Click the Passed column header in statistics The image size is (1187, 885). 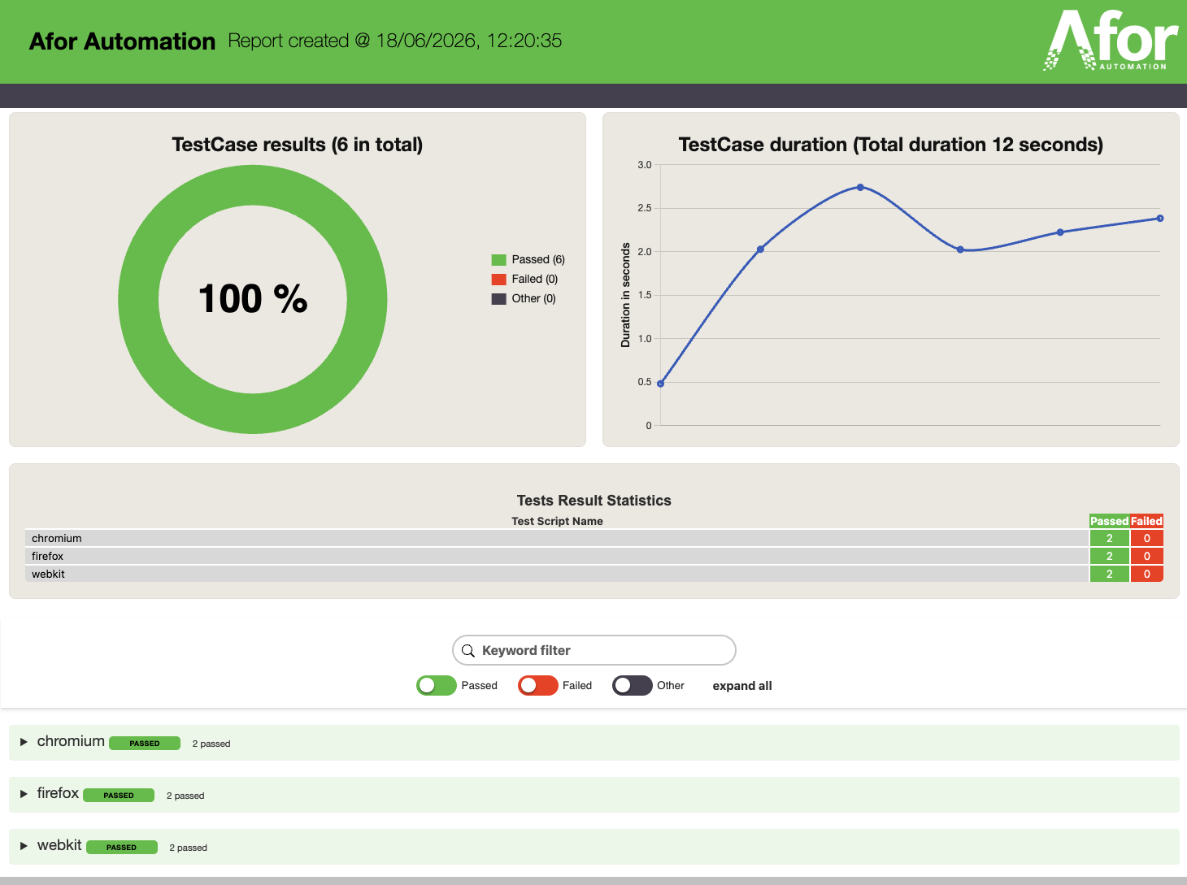tap(1109, 521)
